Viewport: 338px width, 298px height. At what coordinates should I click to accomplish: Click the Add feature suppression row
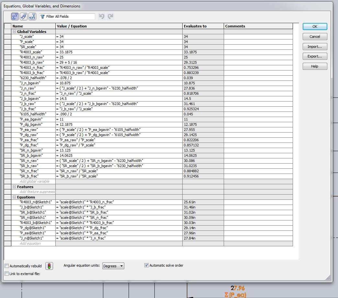tap(37, 192)
